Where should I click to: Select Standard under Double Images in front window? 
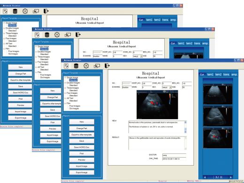coord(73,85)
